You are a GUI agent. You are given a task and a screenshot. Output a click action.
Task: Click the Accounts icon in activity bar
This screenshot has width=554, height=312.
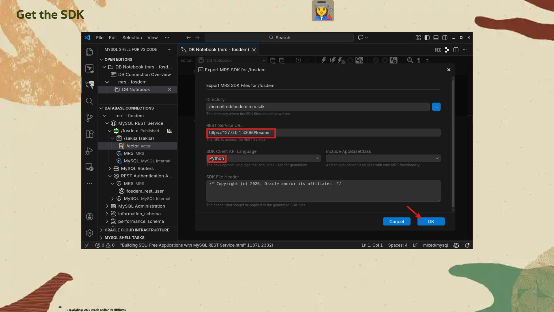click(89, 217)
